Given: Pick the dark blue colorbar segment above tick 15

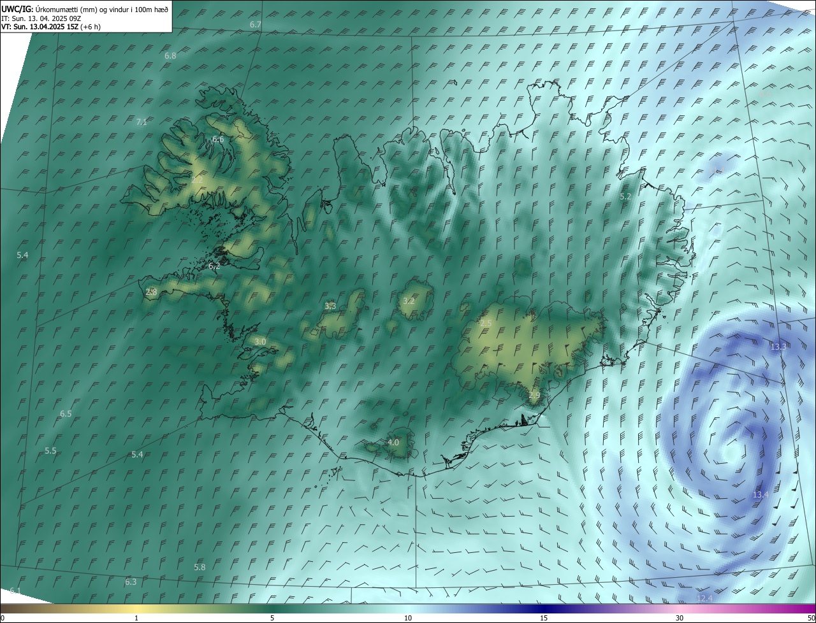Looking at the screenshot, I should (544, 609).
